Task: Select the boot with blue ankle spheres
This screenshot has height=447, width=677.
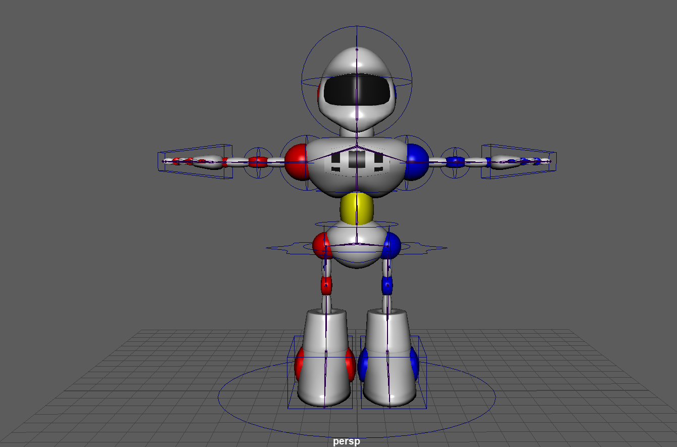Action: pos(390,358)
